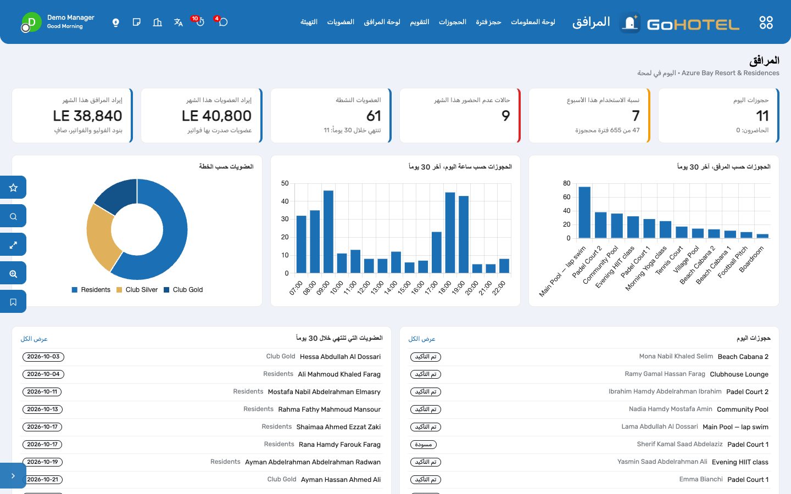Click the GoHotel bell logo icon

pos(630,23)
